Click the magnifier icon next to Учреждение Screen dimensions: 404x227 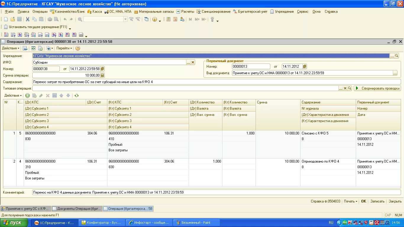(397, 56)
